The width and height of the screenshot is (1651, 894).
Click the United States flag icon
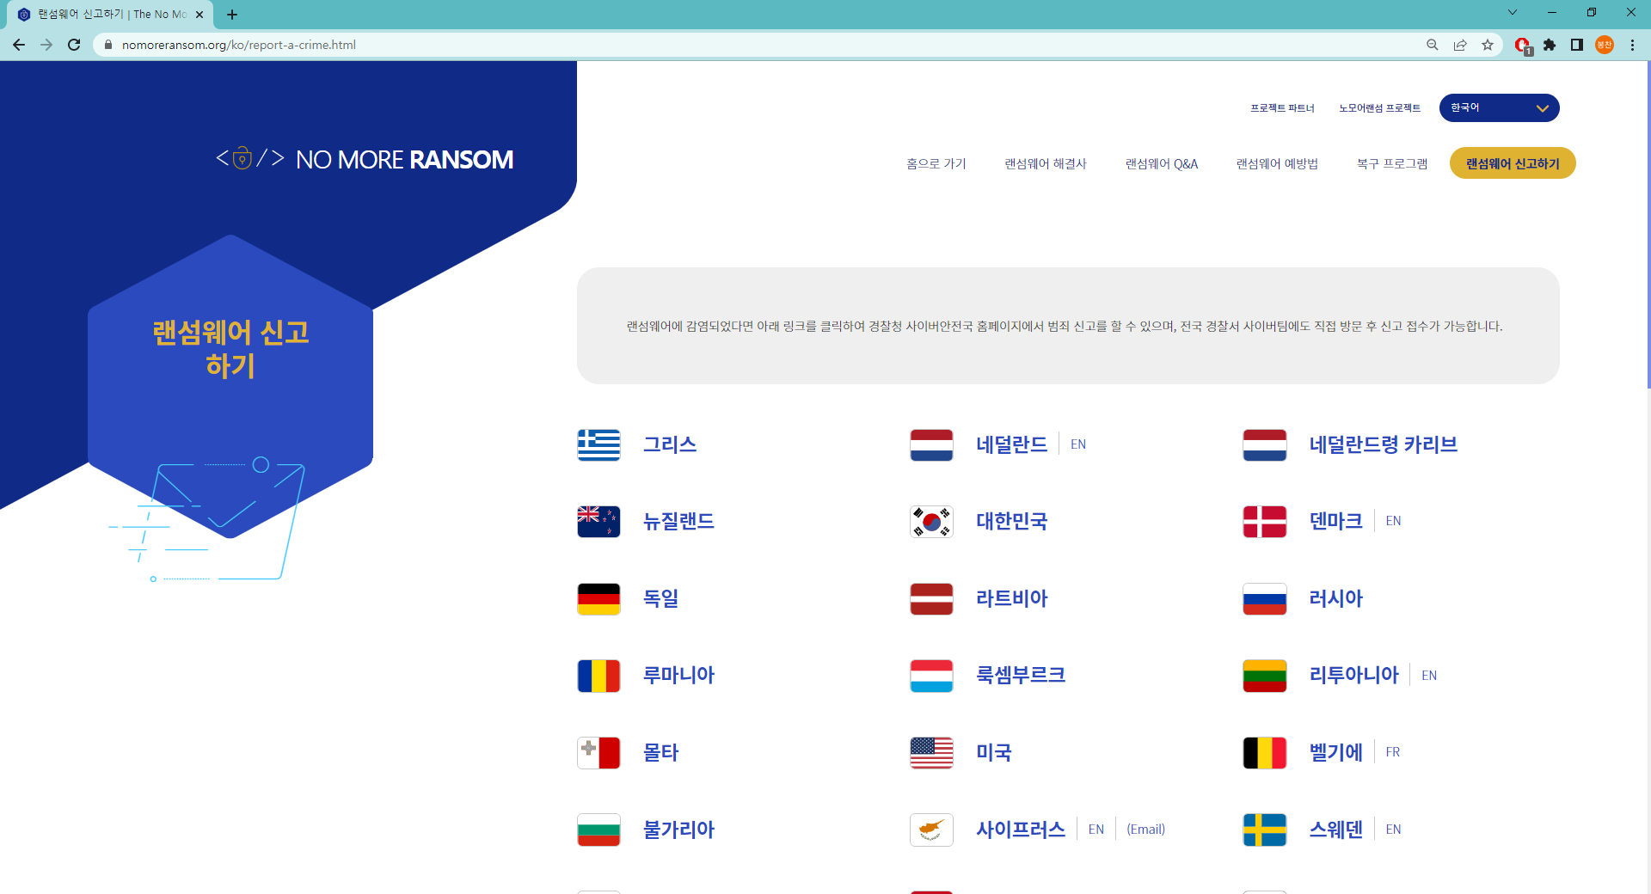point(931,752)
